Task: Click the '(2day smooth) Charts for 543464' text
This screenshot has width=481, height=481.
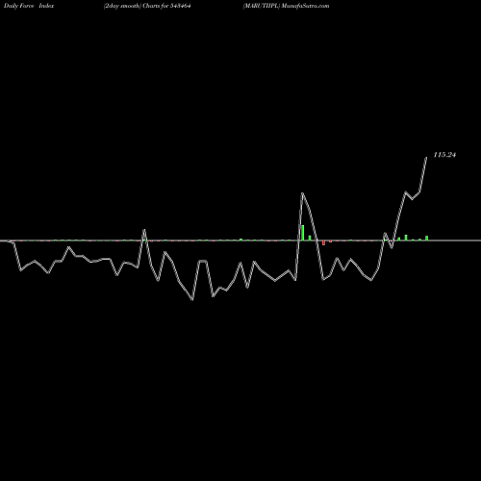Action: (147, 6)
